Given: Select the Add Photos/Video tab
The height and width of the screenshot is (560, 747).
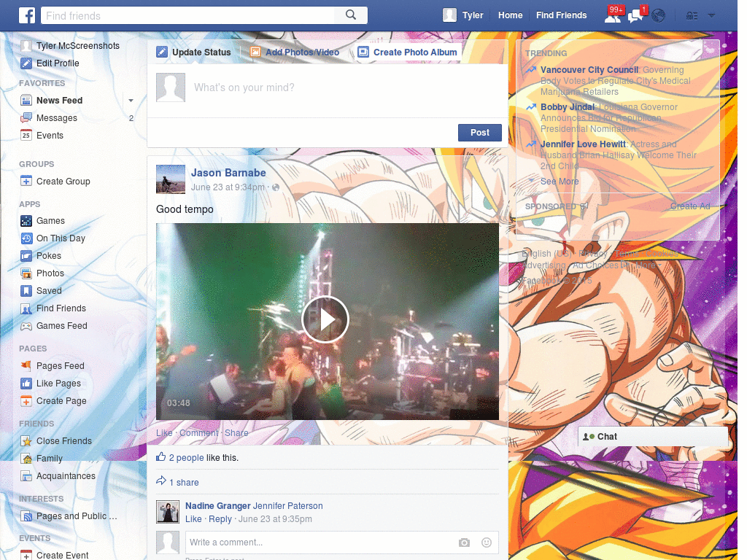Looking at the screenshot, I should pos(295,52).
